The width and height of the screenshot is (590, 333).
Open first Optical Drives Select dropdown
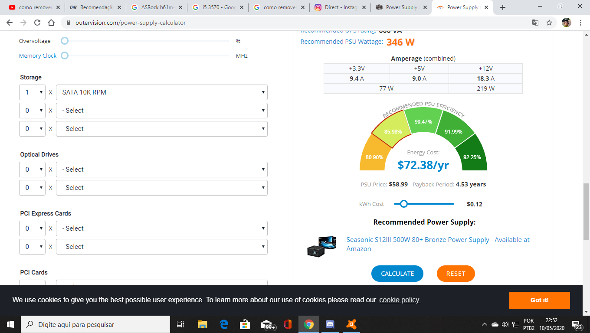pyautogui.click(x=162, y=170)
